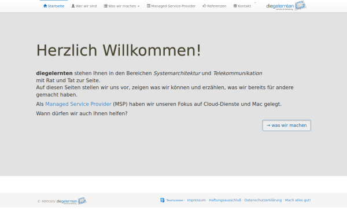Click the diegelernten logo in the footer
Image resolution: width=347 pixels, height=217 pixels.
click(72, 201)
